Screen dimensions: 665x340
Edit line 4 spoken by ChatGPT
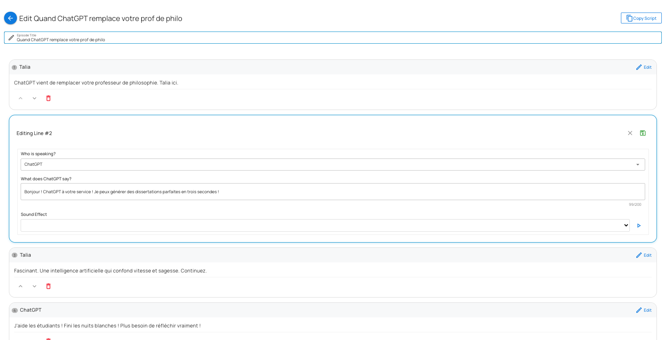644,310
